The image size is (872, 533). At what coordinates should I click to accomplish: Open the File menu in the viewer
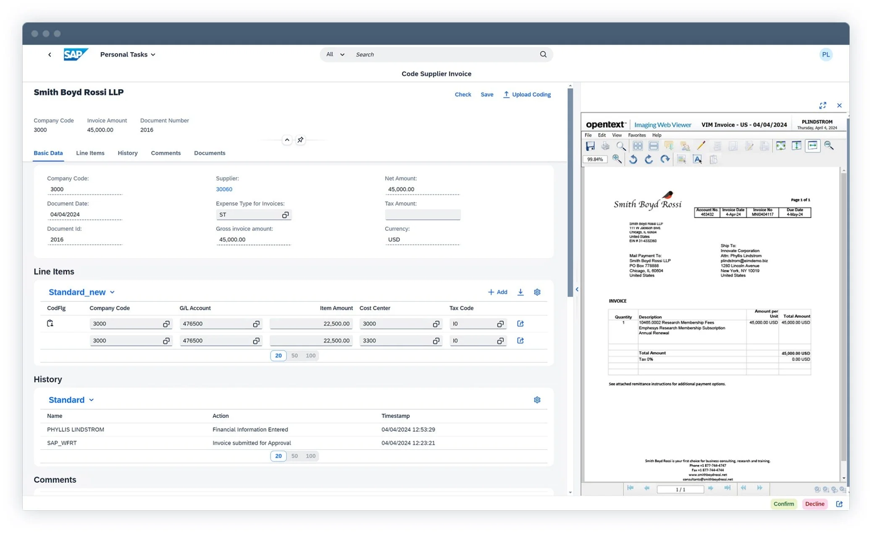click(588, 135)
